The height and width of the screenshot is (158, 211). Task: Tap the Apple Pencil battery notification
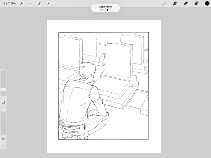105,8
